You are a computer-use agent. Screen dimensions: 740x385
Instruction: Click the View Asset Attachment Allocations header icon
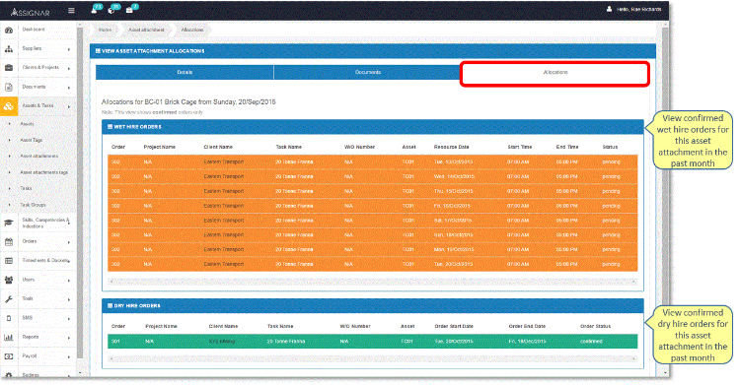click(x=98, y=51)
